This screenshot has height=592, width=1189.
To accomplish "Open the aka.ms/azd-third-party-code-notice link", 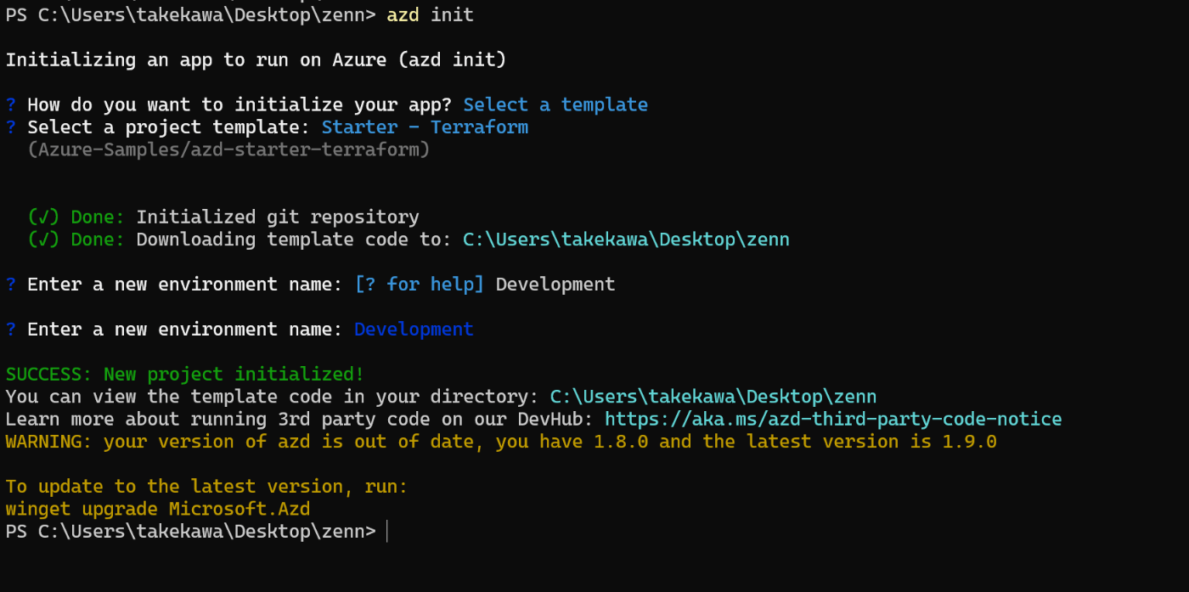I will 833,420.
